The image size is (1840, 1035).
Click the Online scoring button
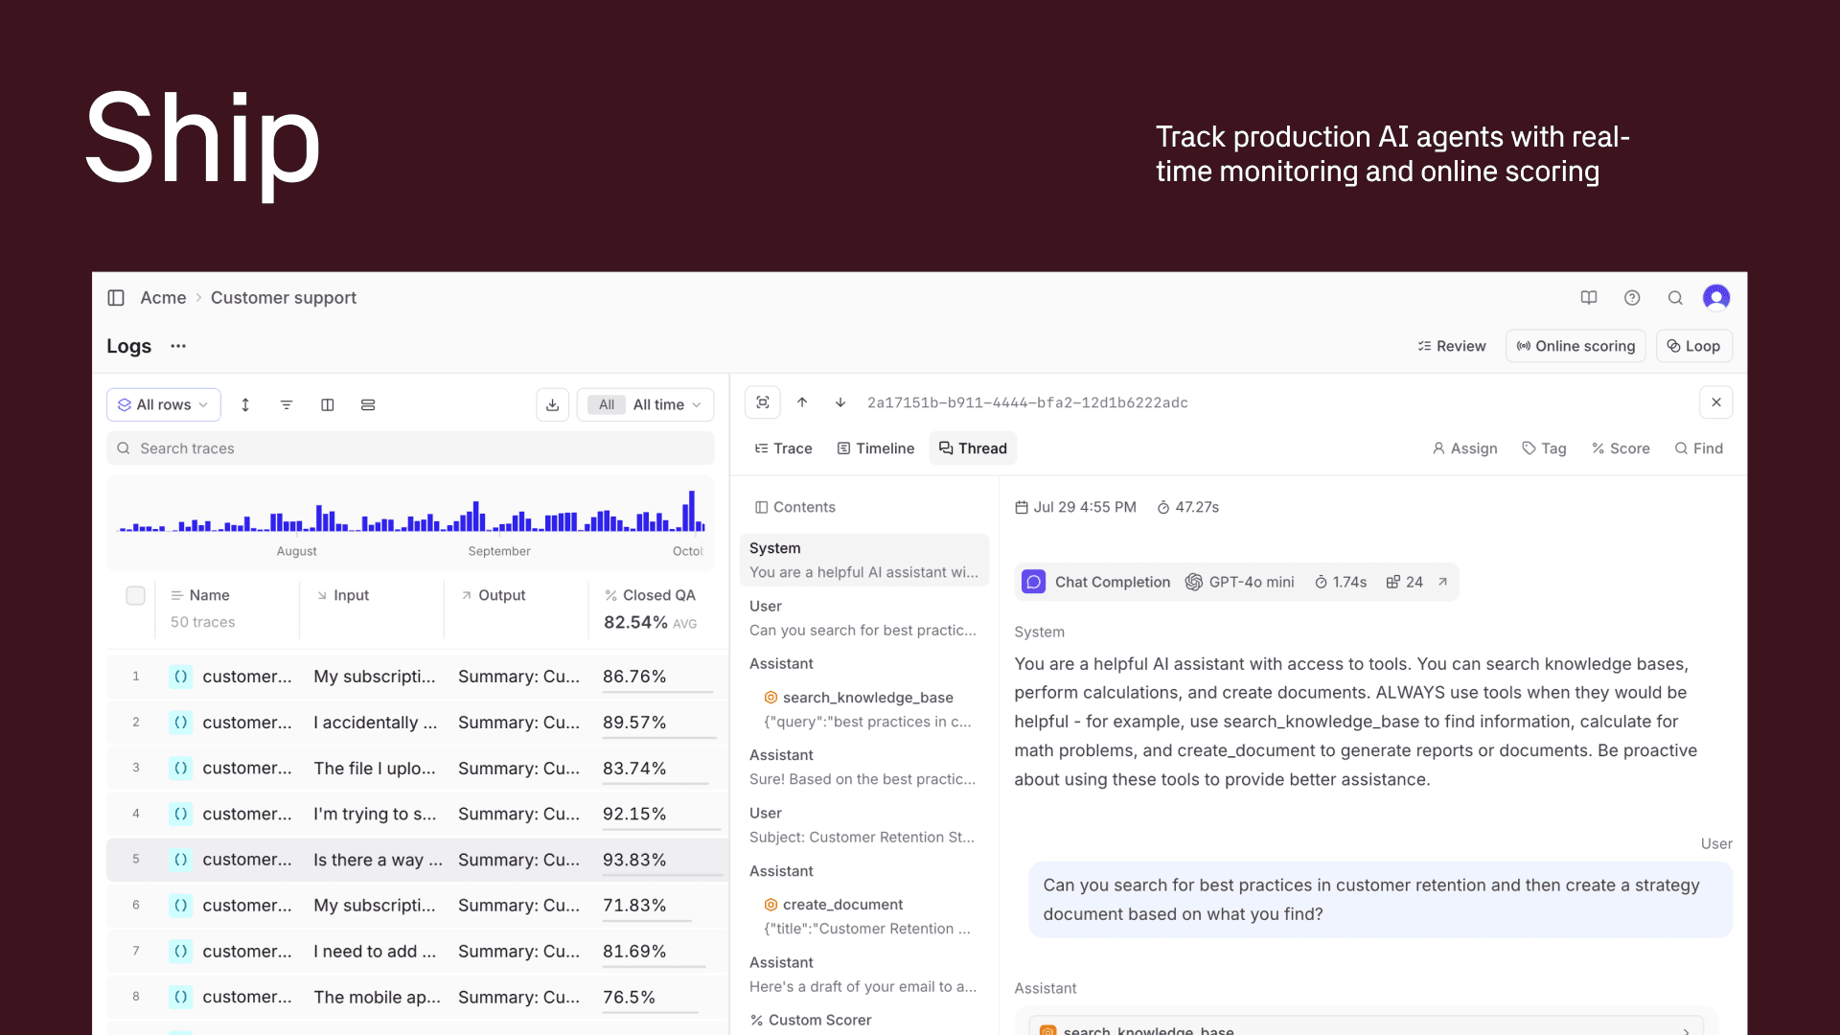tap(1575, 346)
